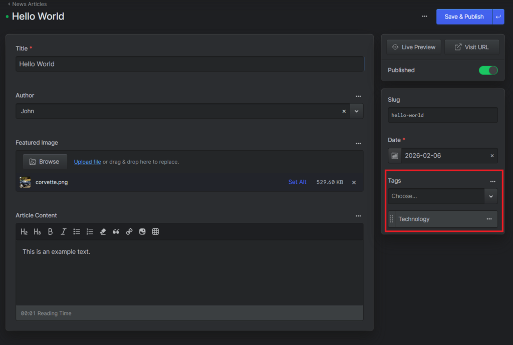This screenshot has height=345, width=513.
Task: Open the Save & Publish options arrow
Action: (x=498, y=17)
